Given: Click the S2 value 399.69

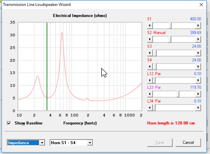Looking at the screenshot, I should (x=196, y=32).
